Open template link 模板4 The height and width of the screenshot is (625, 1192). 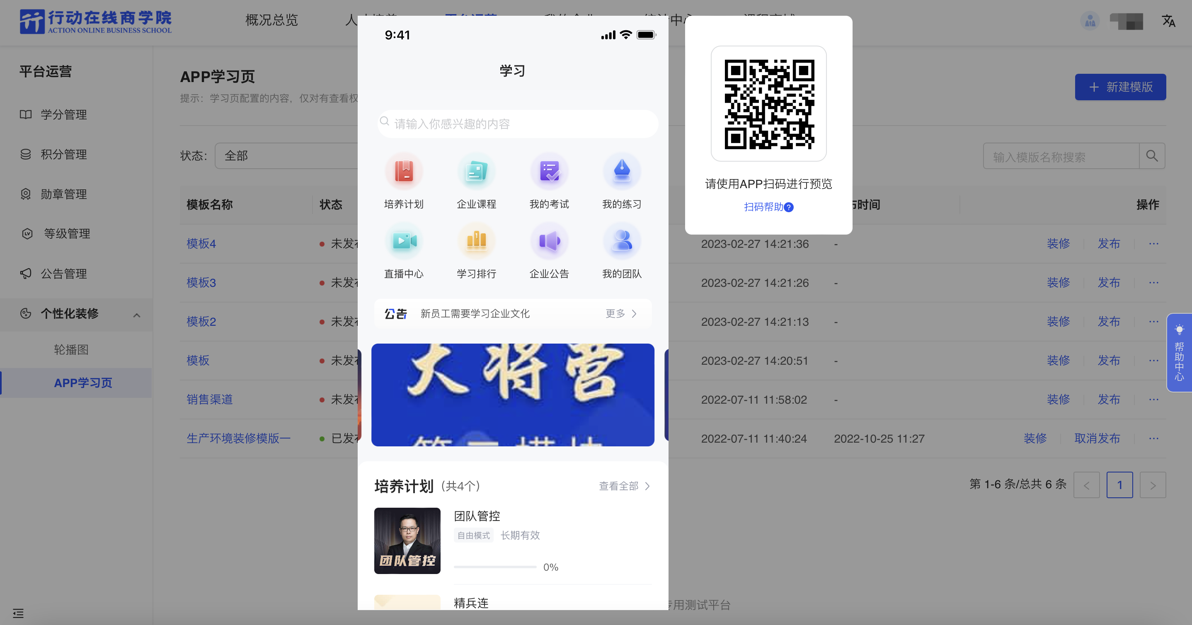click(201, 244)
